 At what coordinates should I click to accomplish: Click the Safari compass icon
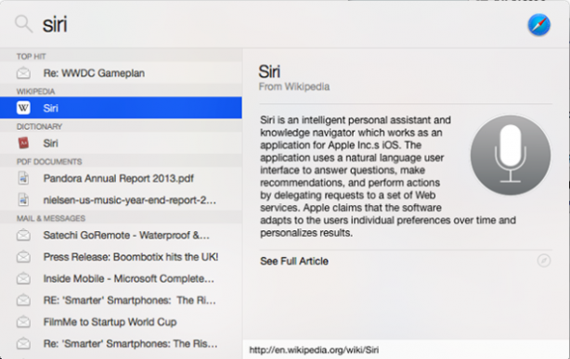tap(538, 25)
